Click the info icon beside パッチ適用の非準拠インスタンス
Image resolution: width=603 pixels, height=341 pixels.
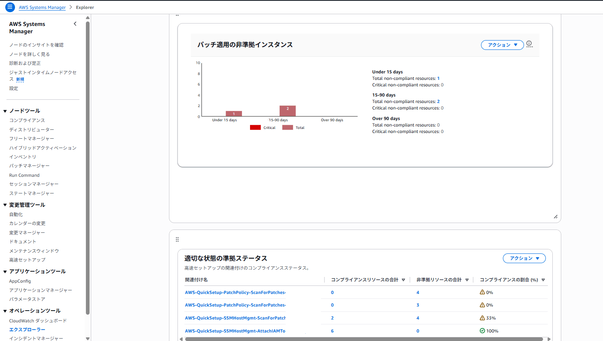[x=529, y=43]
